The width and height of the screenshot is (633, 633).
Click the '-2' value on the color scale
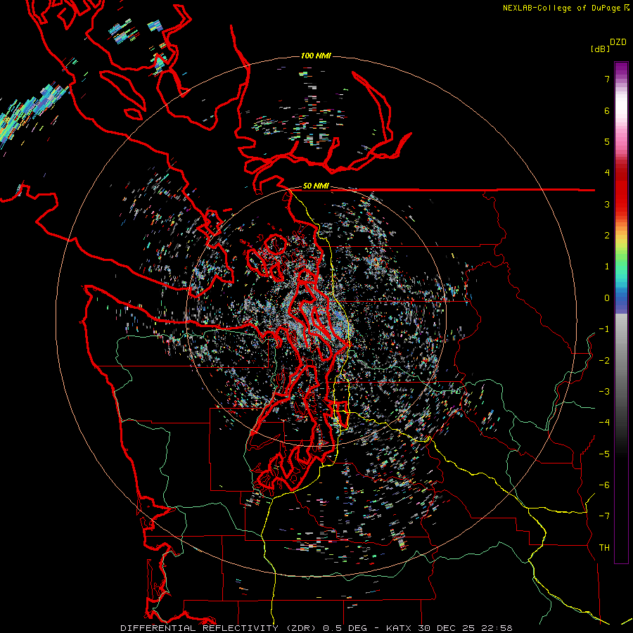(x=604, y=361)
